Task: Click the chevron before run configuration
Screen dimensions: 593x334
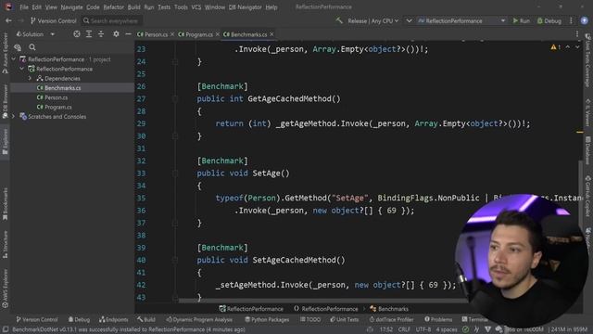Action: coord(409,20)
